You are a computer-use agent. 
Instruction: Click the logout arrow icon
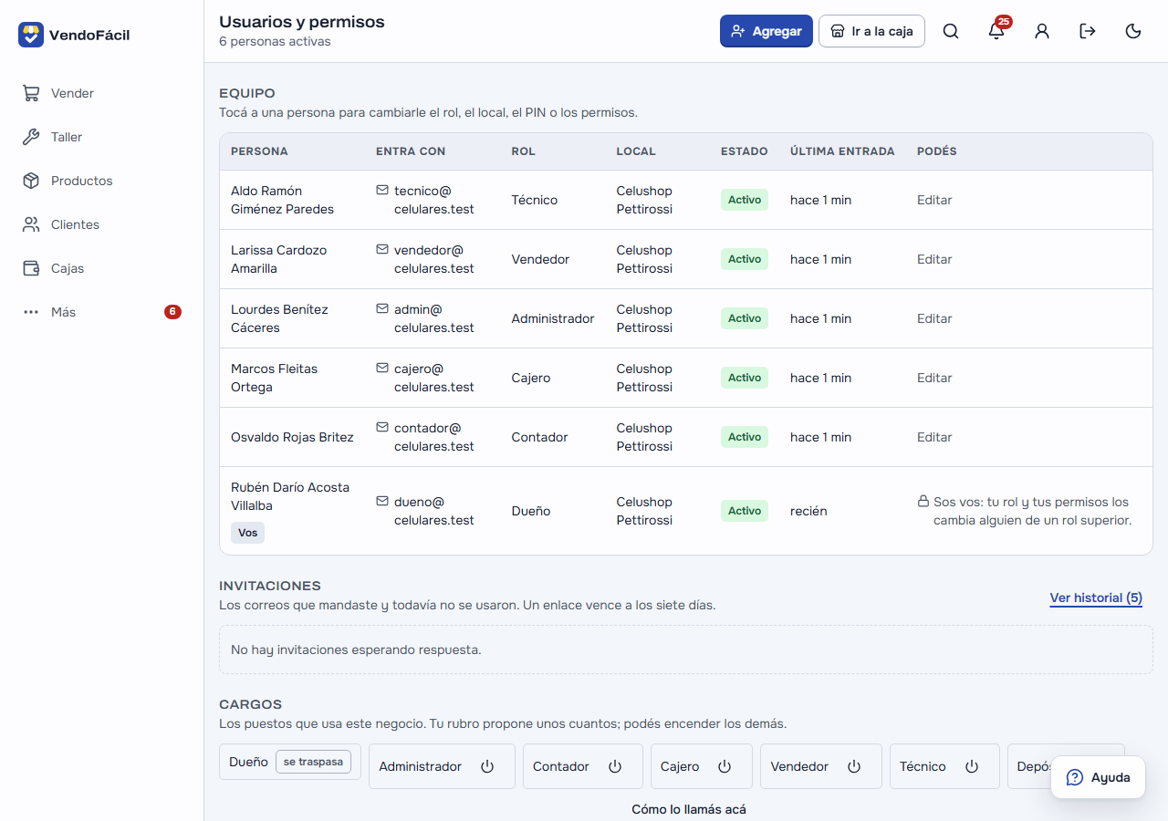coord(1088,31)
